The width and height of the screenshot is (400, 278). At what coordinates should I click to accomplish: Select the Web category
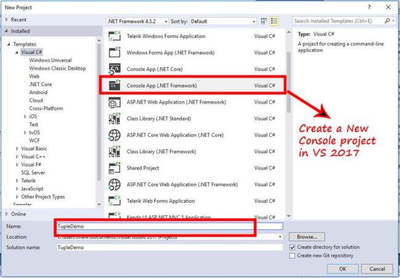tap(34, 76)
